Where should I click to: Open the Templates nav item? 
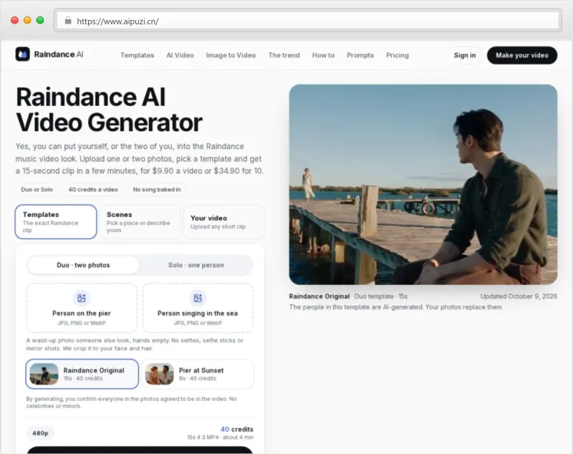coord(138,55)
